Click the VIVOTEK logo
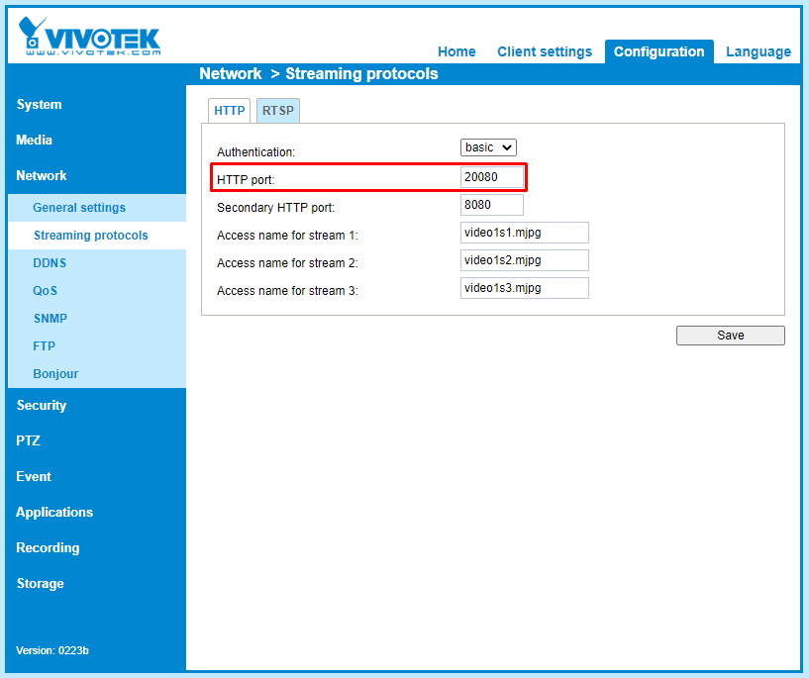809x678 pixels. 87,34
